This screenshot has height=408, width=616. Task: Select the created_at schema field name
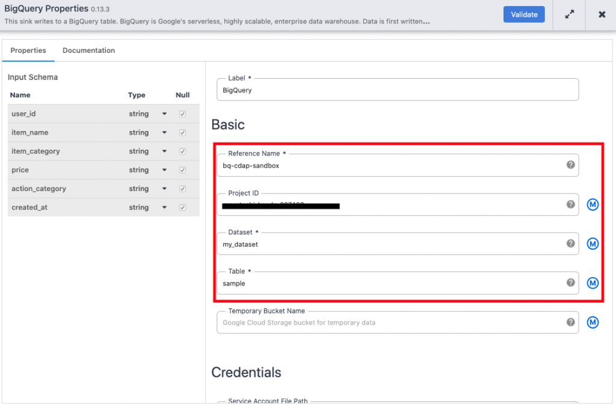29,207
